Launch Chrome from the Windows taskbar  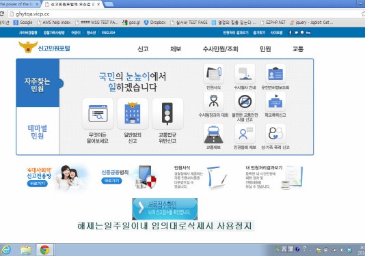click(x=44, y=250)
